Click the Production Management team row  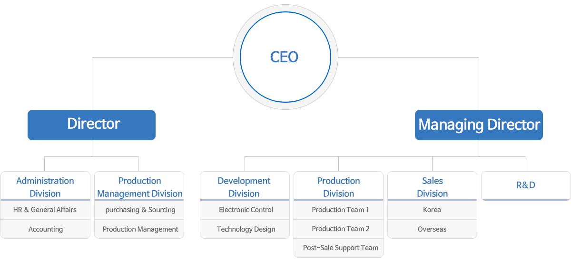[140, 229]
